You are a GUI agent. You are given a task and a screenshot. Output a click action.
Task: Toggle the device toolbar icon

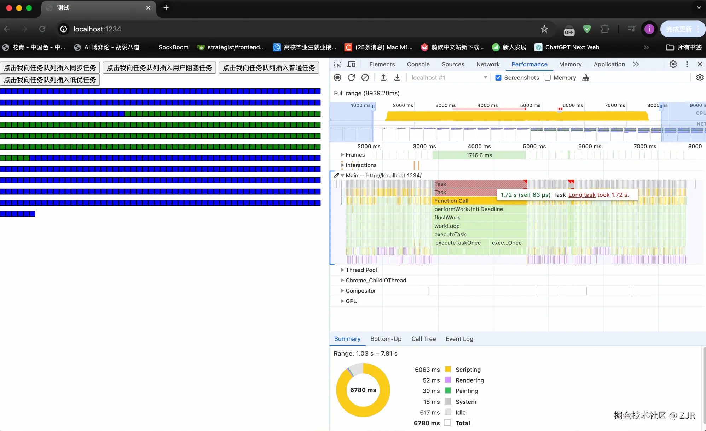[x=351, y=64]
